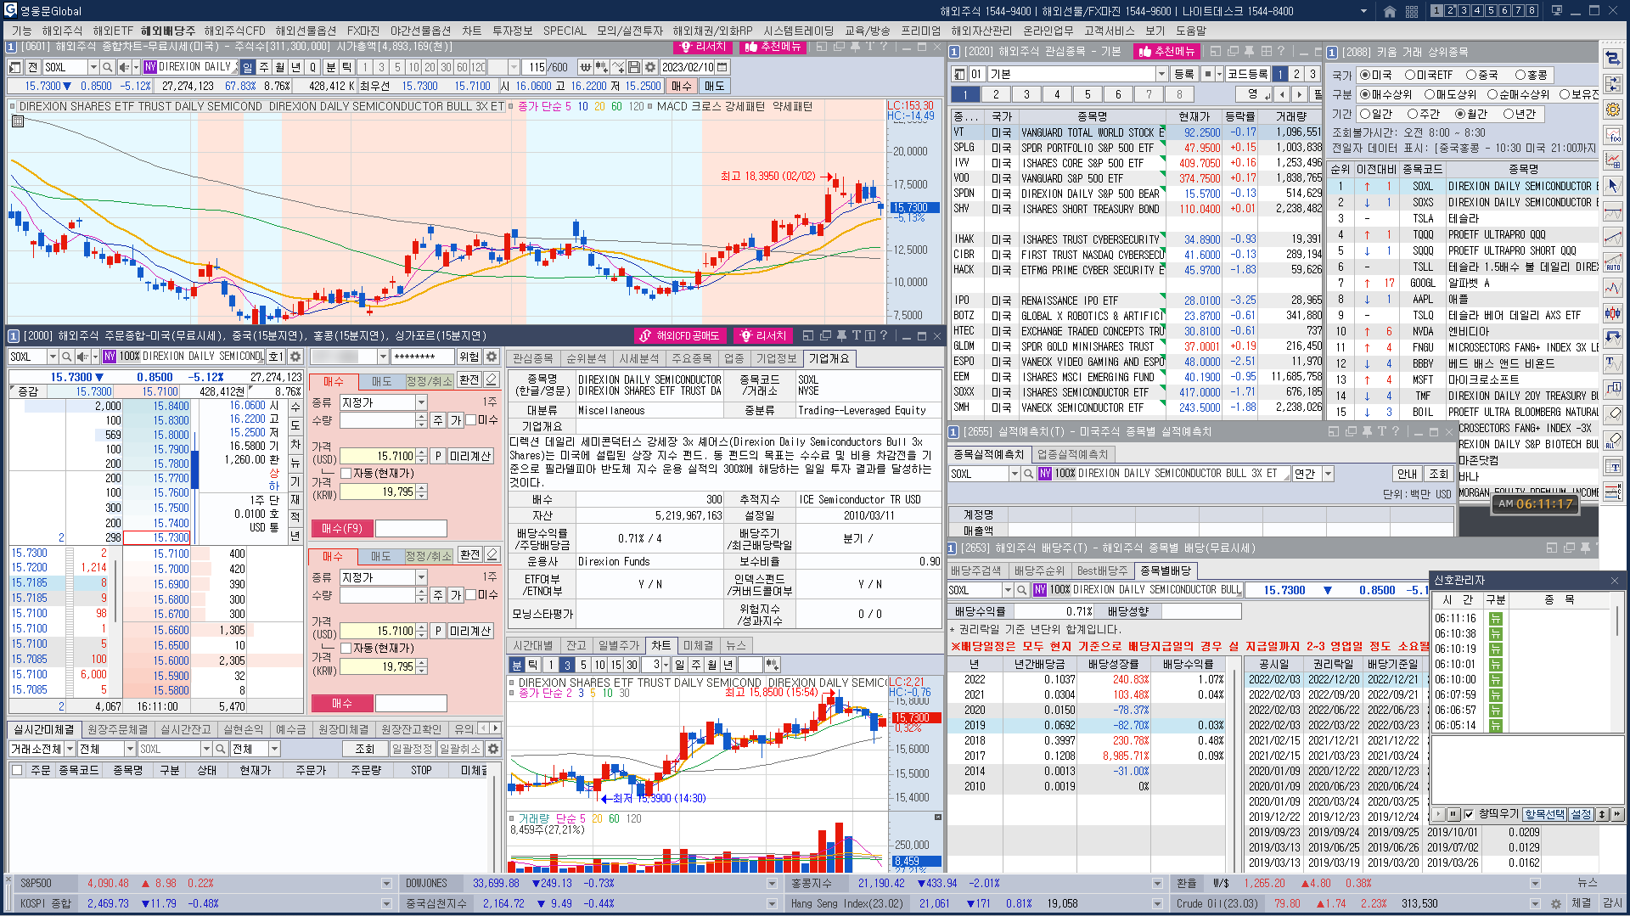Open the minute interval dropdown showing 3
The image size is (1630, 916).
666,665
